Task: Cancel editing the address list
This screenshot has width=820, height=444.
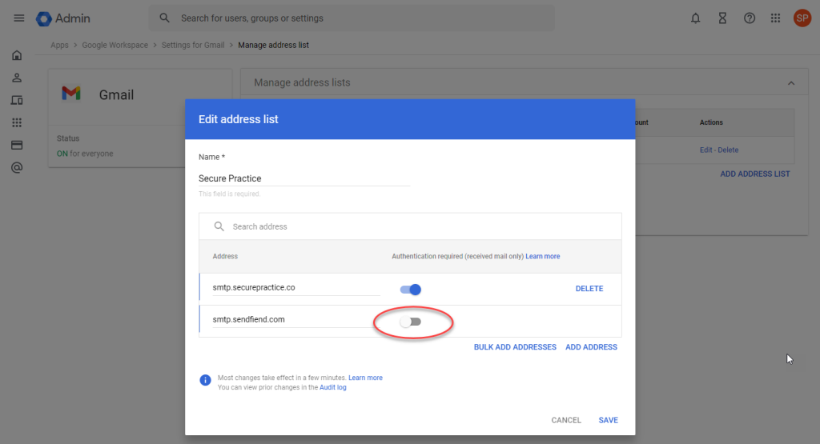Action: (x=566, y=420)
